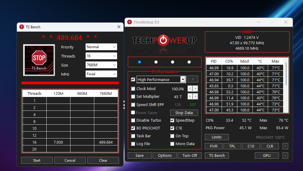Click the Stop Data button
This screenshot has height=171, width=303.
(x=184, y=113)
